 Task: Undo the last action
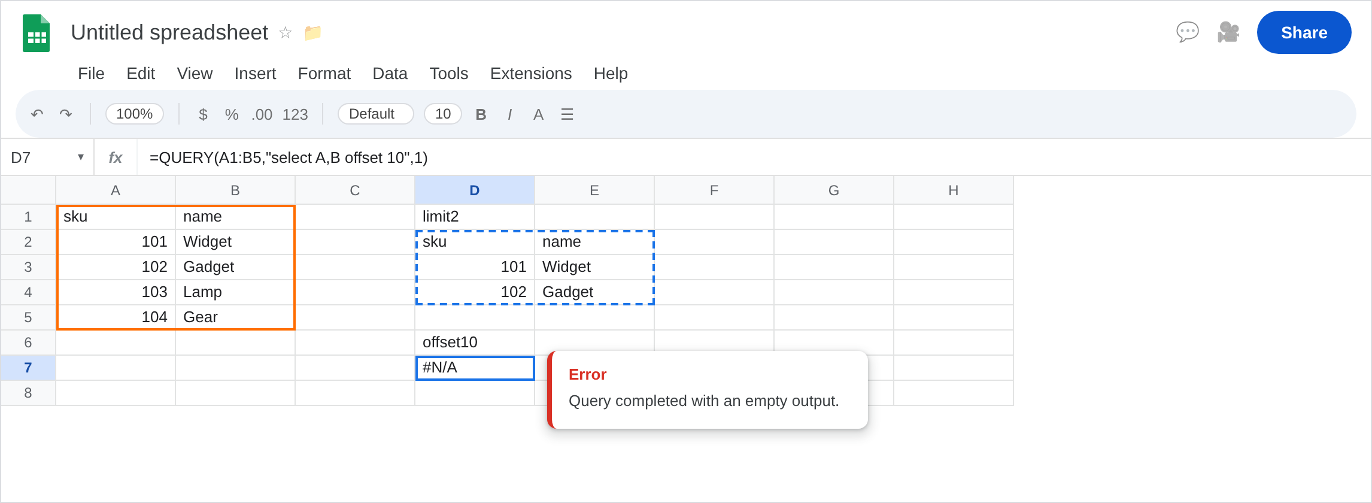coord(37,114)
